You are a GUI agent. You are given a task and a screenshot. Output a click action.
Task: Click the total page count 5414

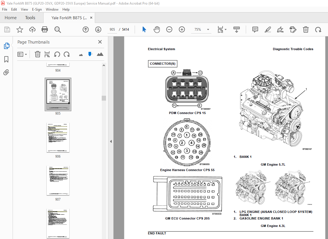click(x=125, y=30)
